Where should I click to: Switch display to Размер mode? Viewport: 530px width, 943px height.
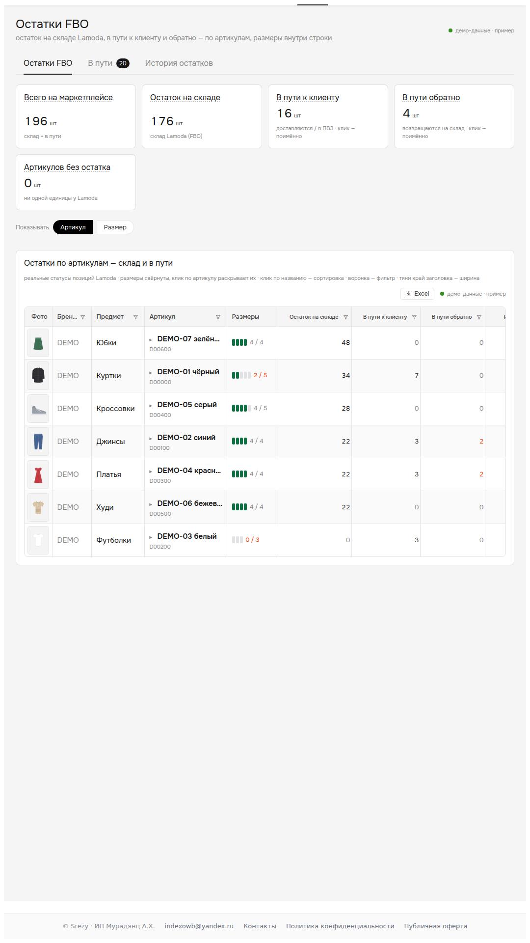[x=115, y=227]
